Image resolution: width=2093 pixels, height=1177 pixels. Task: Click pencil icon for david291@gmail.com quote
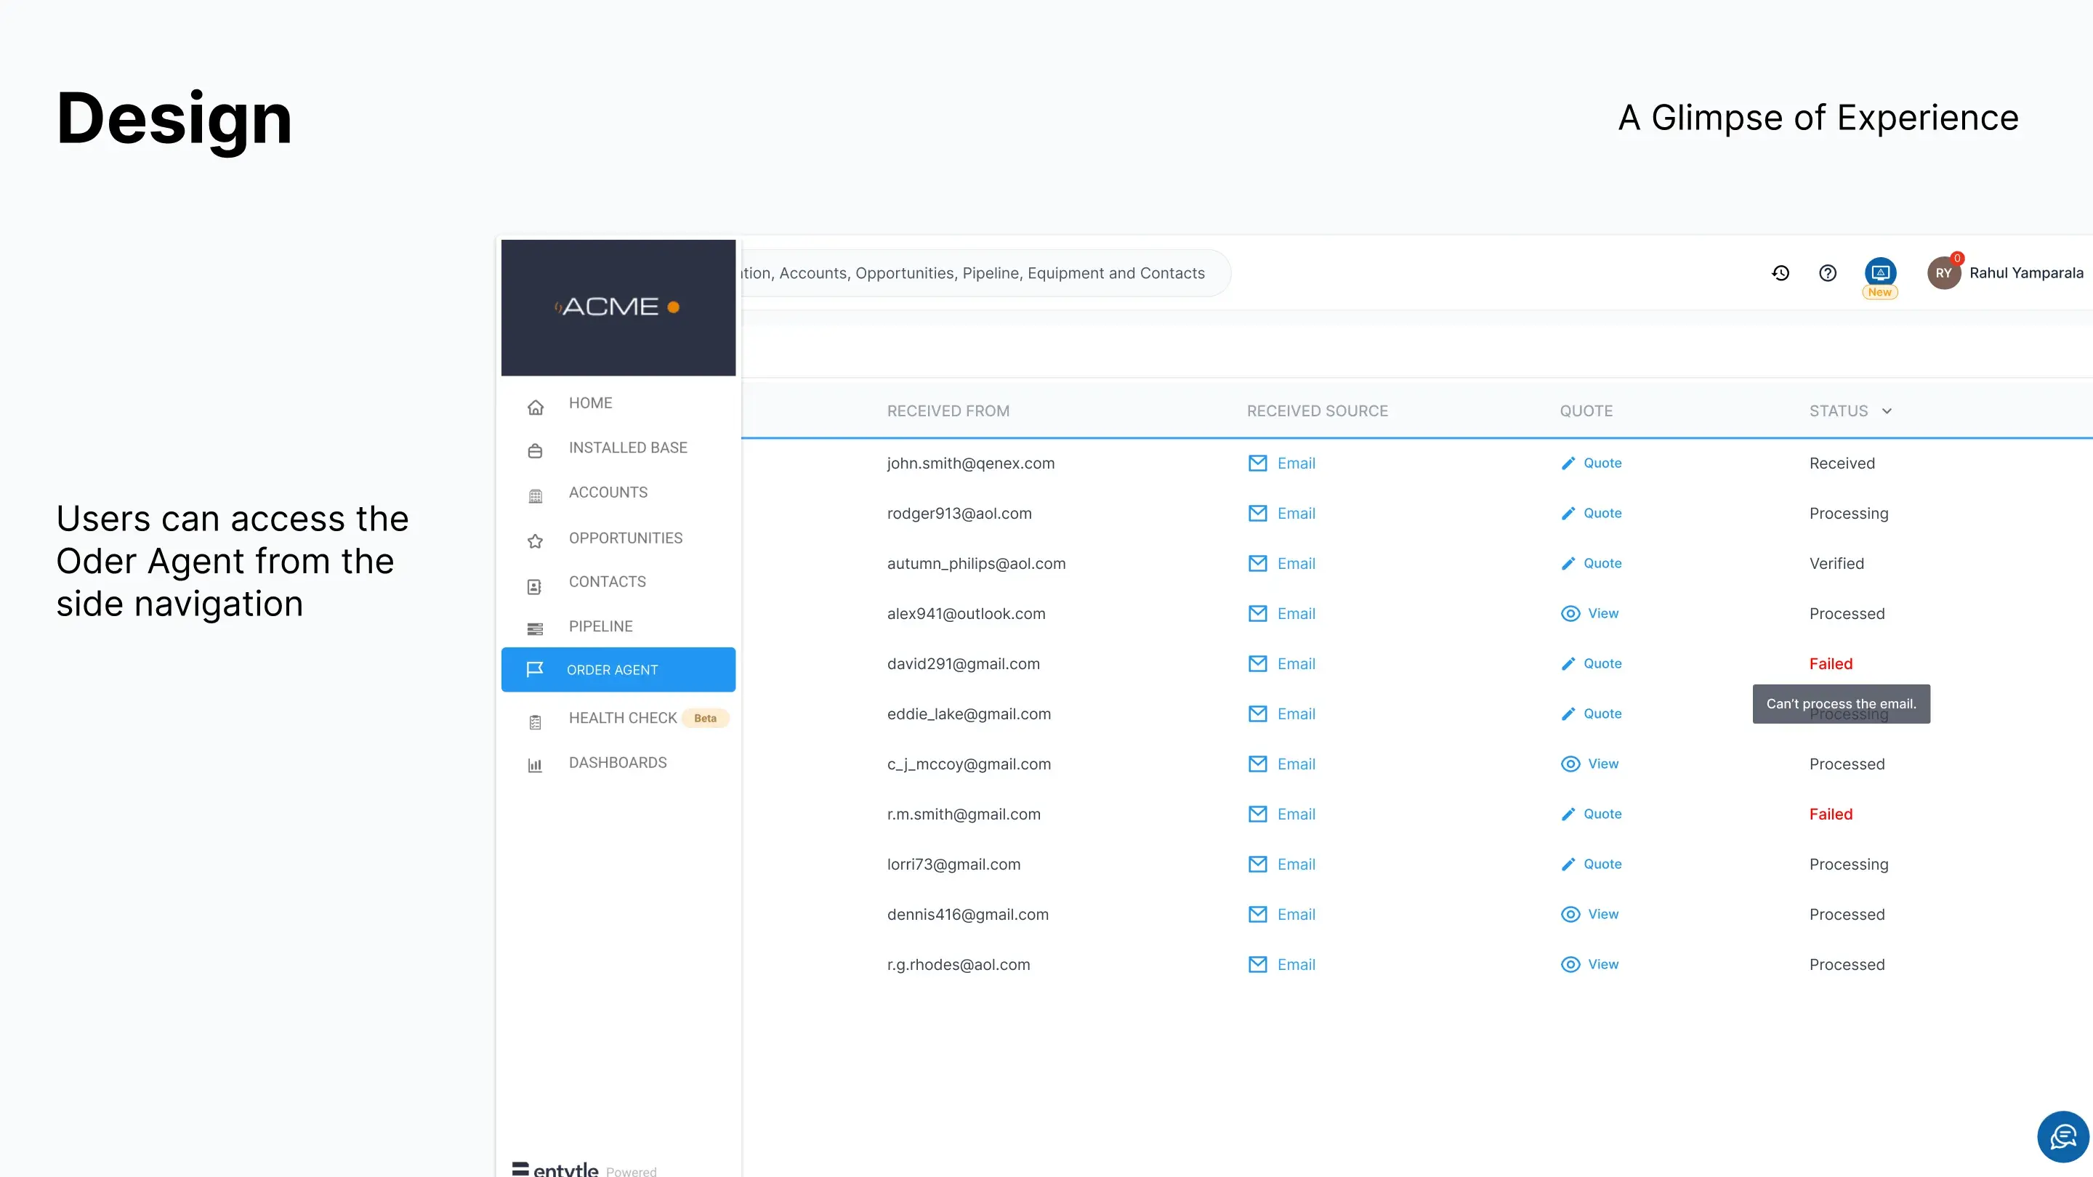click(x=1568, y=663)
